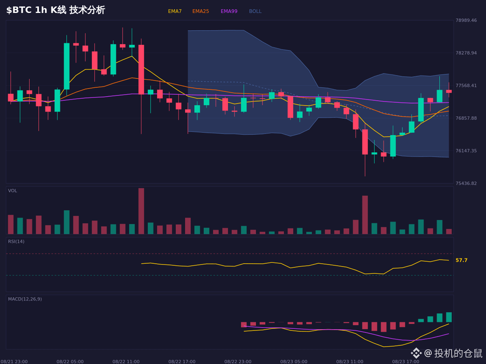Click the RSI(14) panel label
Image resolution: width=486 pixels, height=364 pixels.
coord(16,241)
